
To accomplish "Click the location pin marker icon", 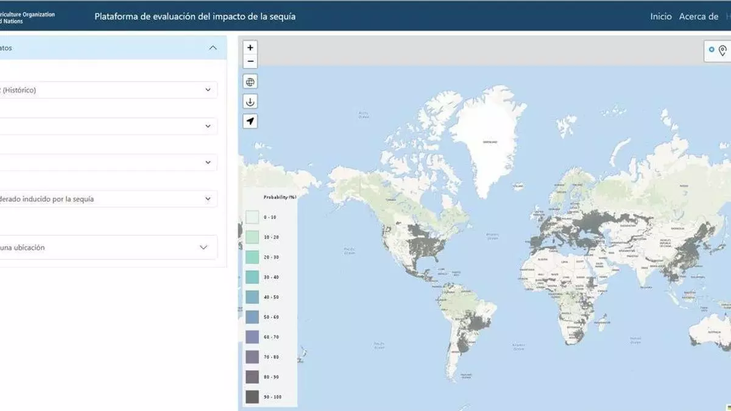I will 723,51.
